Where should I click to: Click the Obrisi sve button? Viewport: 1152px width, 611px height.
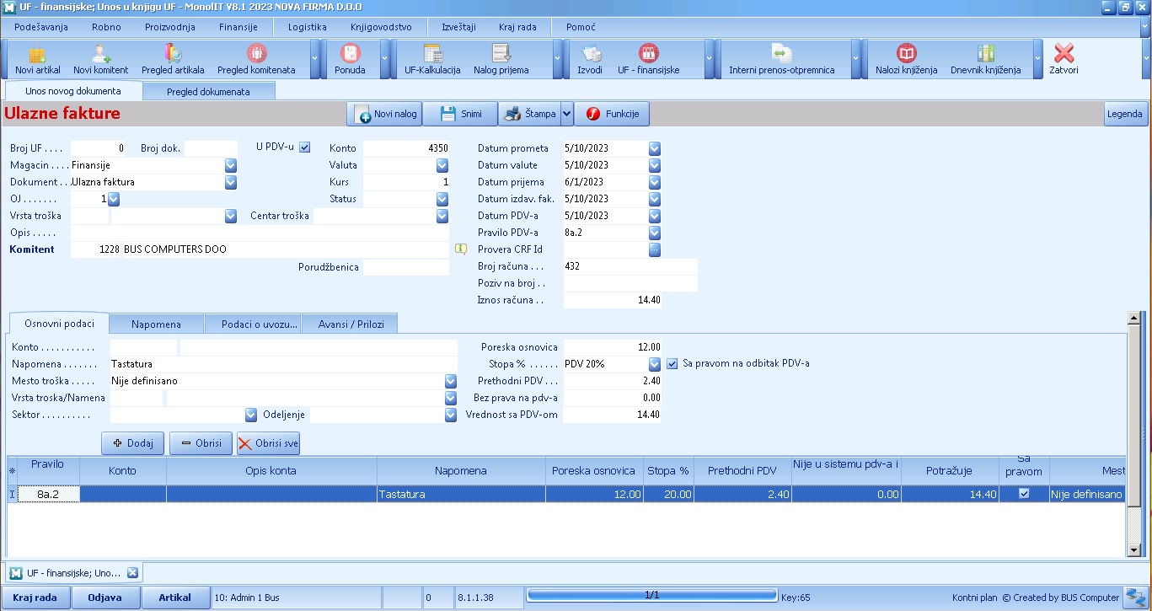(x=268, y=443)
